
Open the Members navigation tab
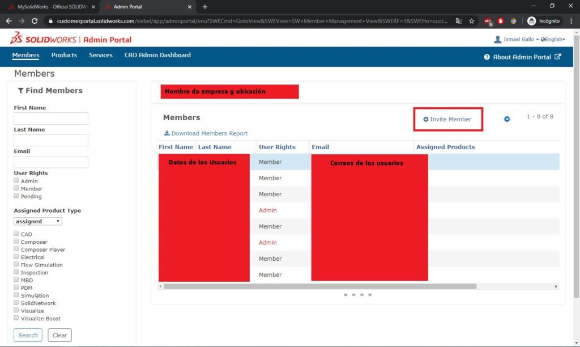25,55
